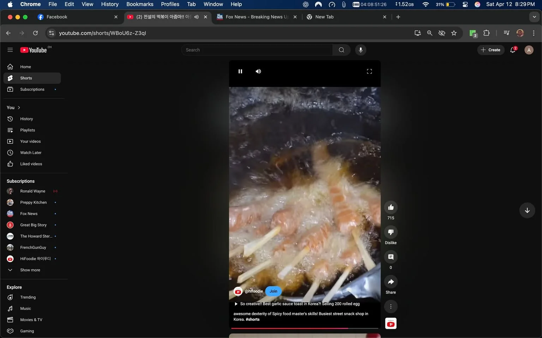Open Subscriptions in sidebar
Screen dimensions: 542x338
32,89
